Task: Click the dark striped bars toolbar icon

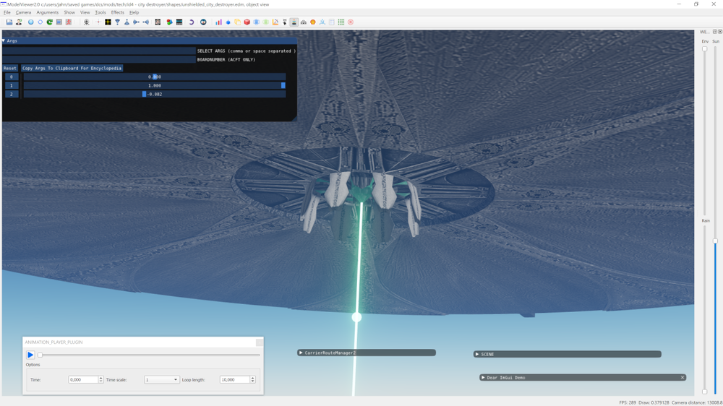Action: (x=179, y=22)
